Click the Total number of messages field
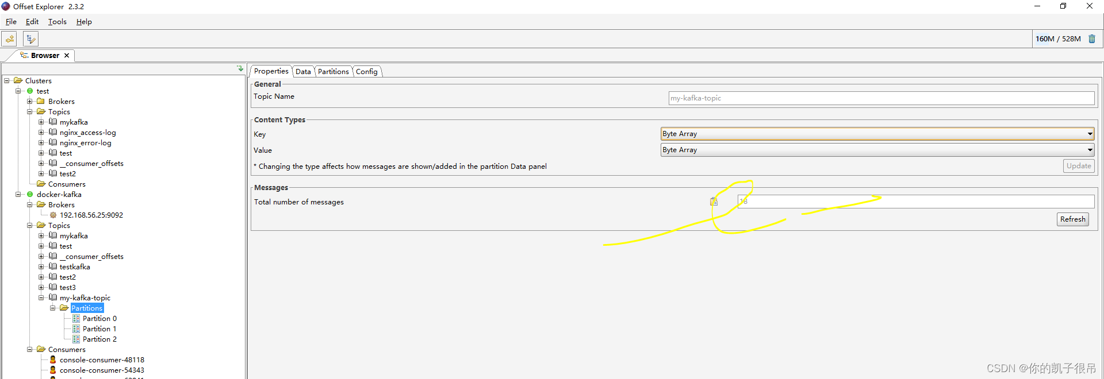This screenshot has width=1104, height=379. pyautogui.click(x=916, y=202)
